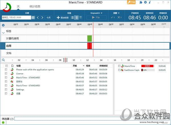
Task: Sort by 标题 column header
Action: [x=19, y=66]
